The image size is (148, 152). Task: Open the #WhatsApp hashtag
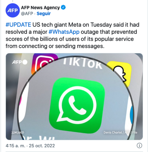(x=64, y=32)
